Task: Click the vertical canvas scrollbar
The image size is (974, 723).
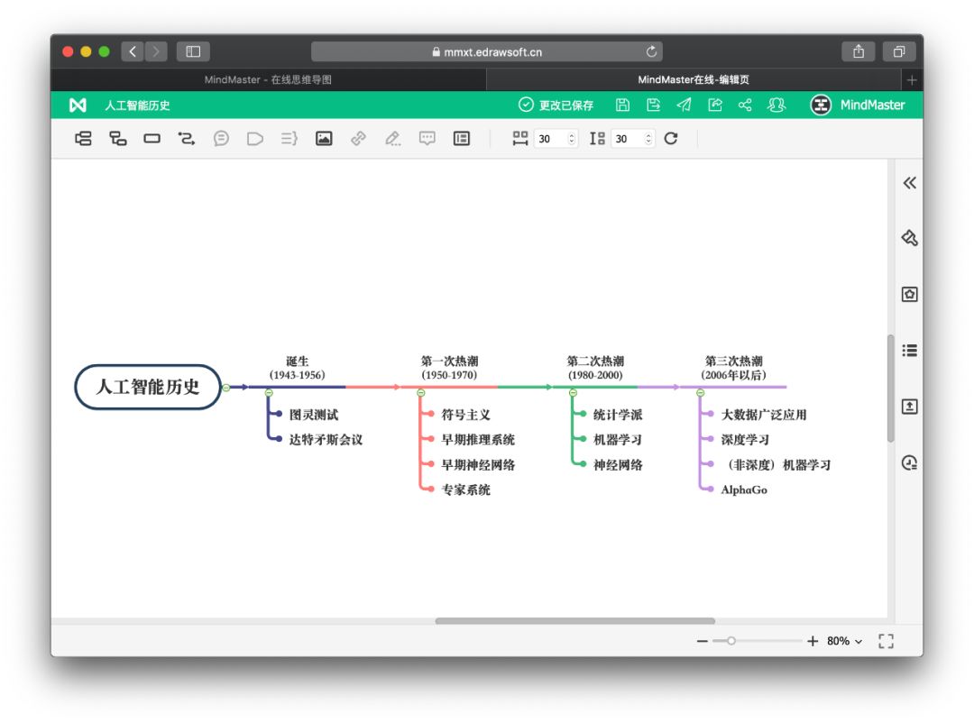Action: tap(891, 389)
